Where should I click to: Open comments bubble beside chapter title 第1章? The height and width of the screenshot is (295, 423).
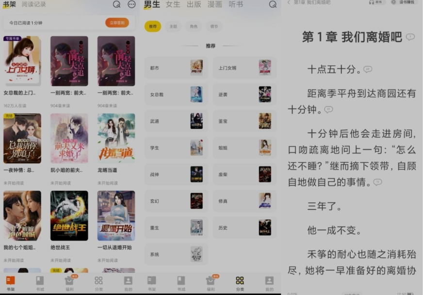(410, 37)
